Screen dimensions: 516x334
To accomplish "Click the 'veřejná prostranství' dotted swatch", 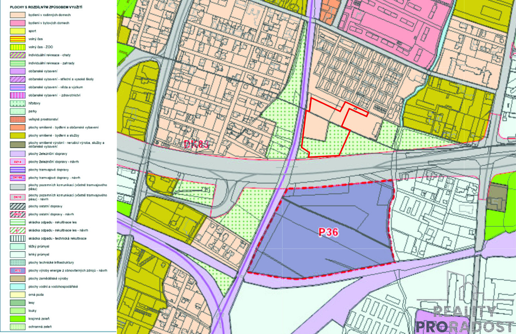I will [x=17, y=119].
